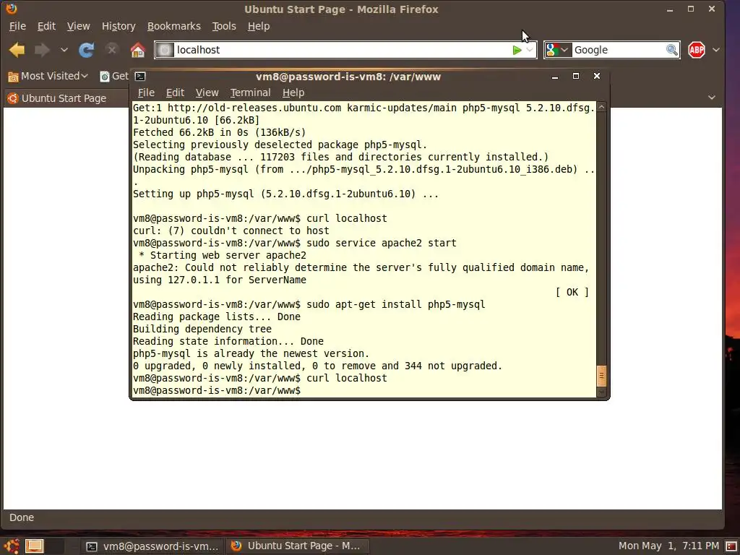
Task: Open Firefox History menu
Action: (119, 26)
